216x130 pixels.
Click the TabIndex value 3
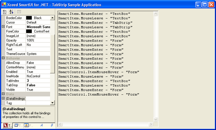(28, 81)
